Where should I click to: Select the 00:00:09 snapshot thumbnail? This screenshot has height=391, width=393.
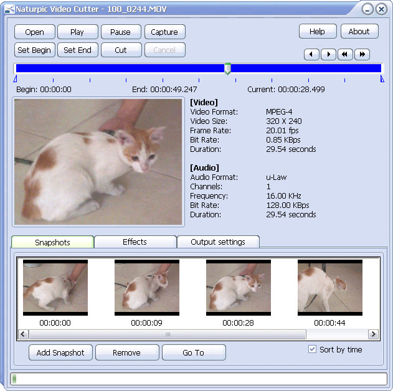click(x=147, y=288)
